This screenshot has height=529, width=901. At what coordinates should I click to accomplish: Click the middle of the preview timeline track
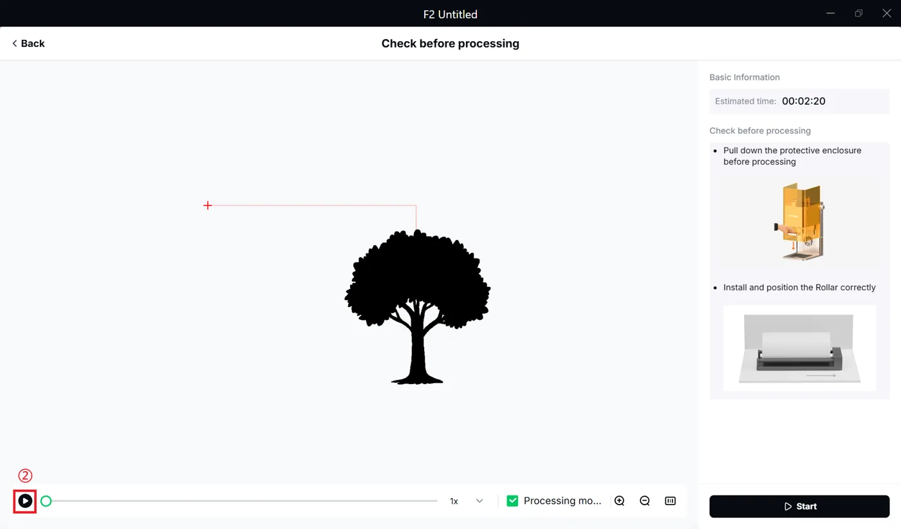241,501
